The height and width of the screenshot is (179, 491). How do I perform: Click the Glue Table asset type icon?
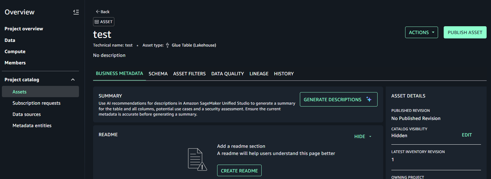pyautogui.click(x=168, y=45)
